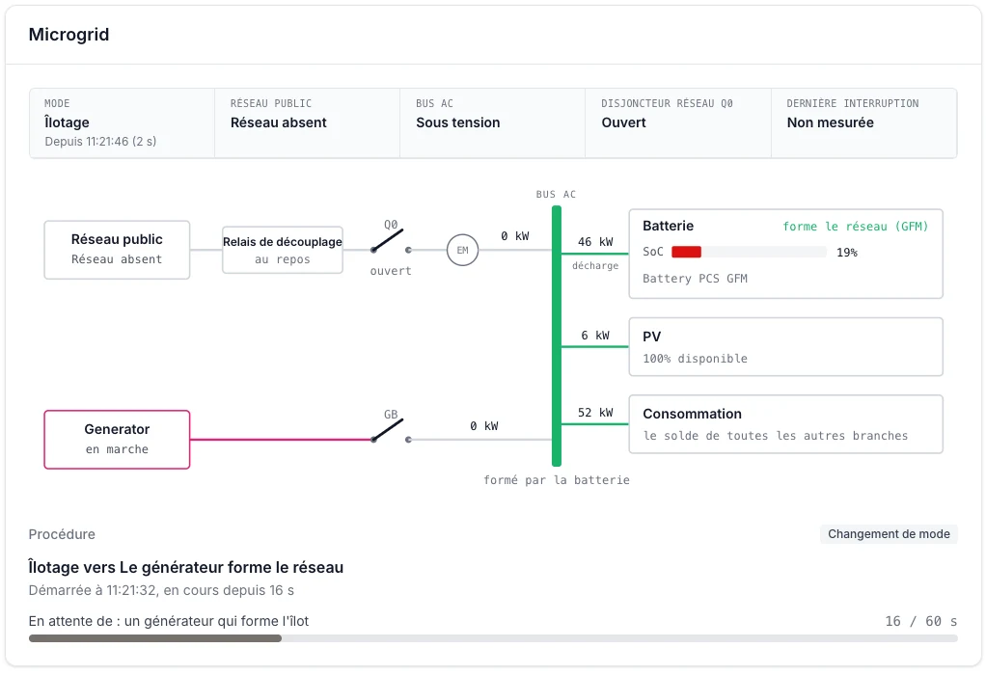Image resolution: width=986 pixels, height=675 pixels.
Task: Open the Batterie card
Action: tap(786, 254)
